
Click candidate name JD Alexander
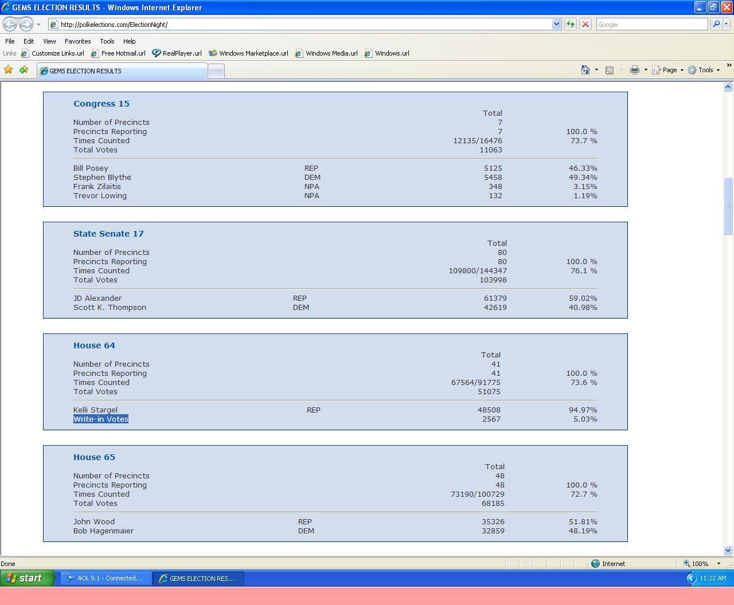pos(97,298)
